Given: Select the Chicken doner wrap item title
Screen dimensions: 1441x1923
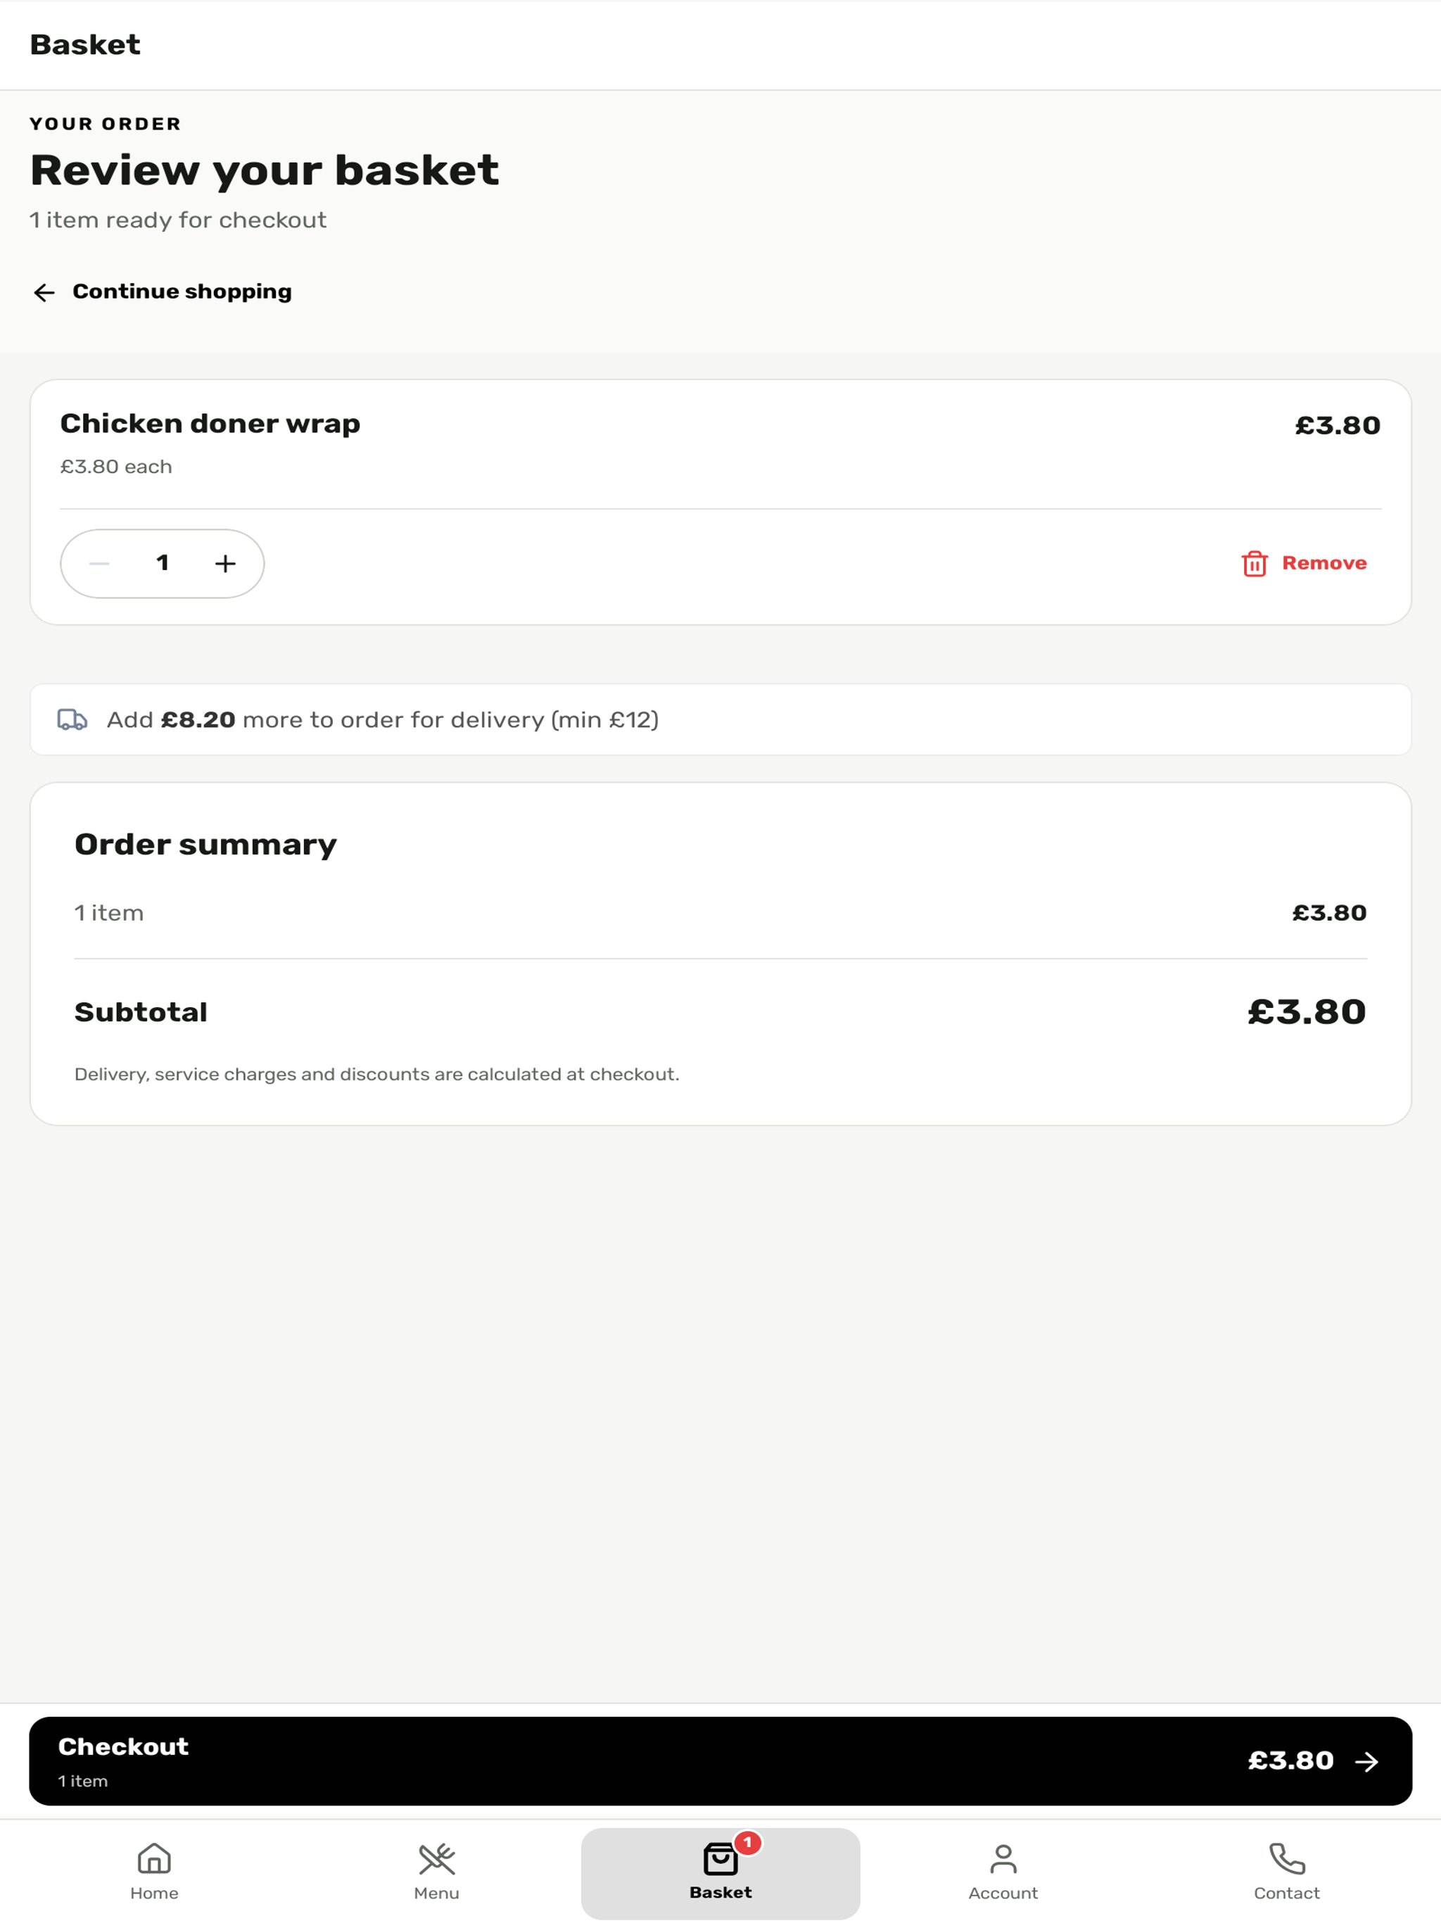Looking at the screenshot, I should pos(210,423).
